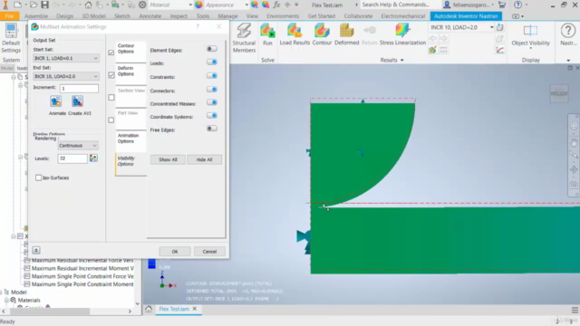
Task: Check the Part View checkbox
Action: point(111,120)
